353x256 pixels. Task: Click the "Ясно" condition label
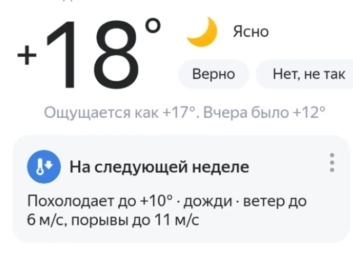tap(250, 32)
